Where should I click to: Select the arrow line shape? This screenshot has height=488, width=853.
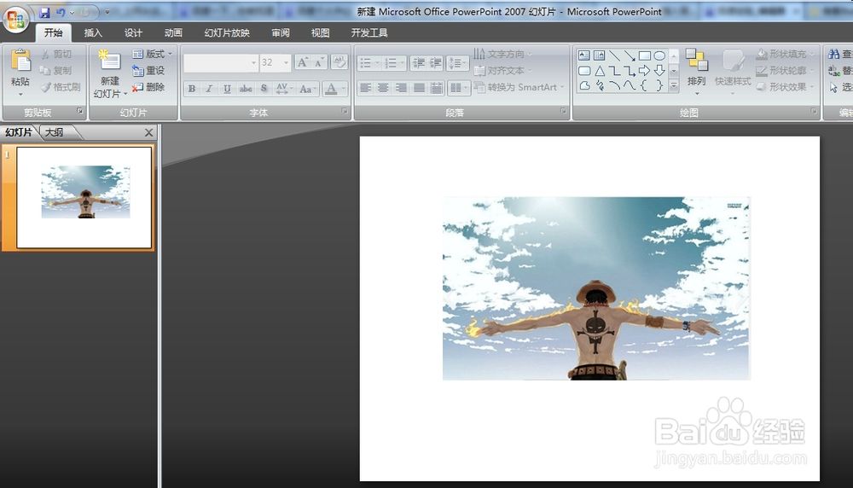(x=630, y=55)
